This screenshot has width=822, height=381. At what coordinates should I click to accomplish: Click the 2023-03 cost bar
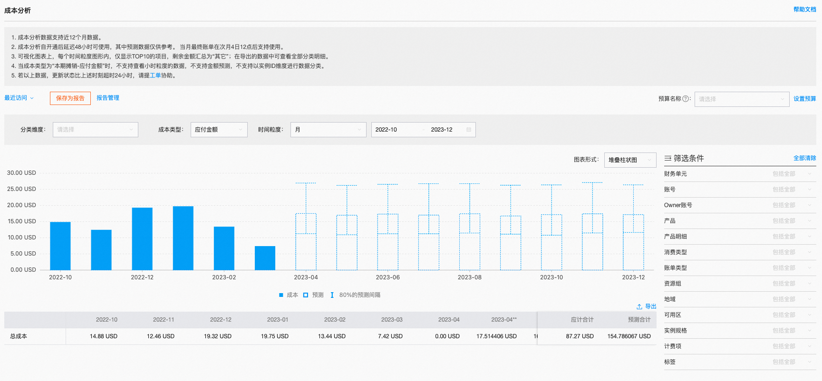click(x=265, y=258)
